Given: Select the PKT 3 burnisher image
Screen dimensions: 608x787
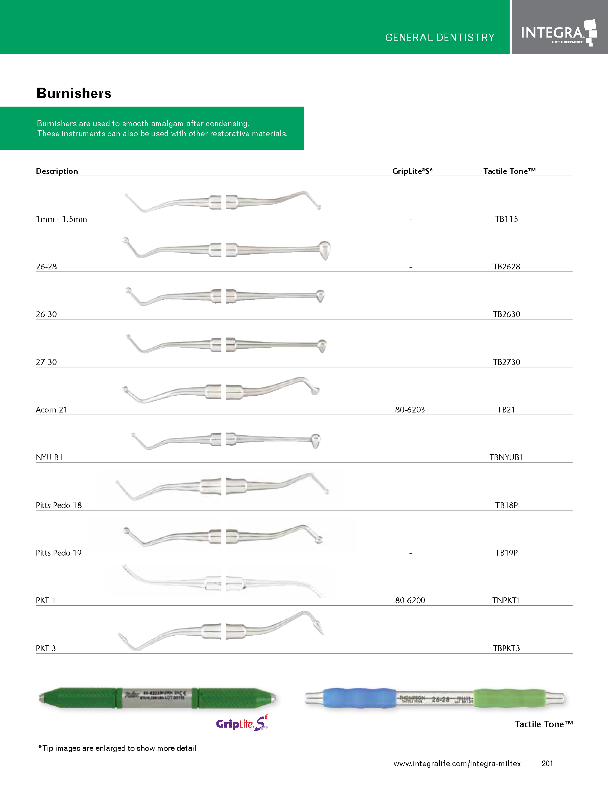Looking at the screenshot, I should pos(221,631).
